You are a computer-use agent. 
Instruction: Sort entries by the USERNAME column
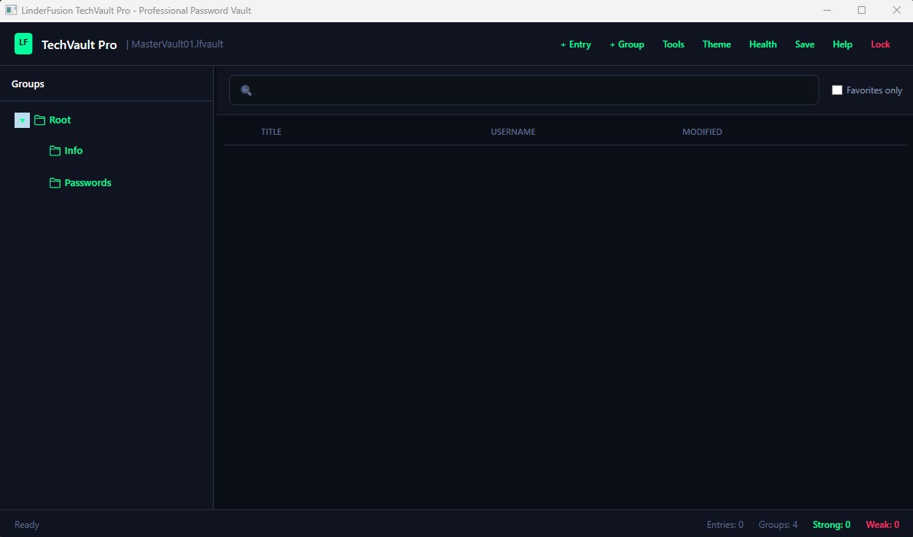[512, 131]
